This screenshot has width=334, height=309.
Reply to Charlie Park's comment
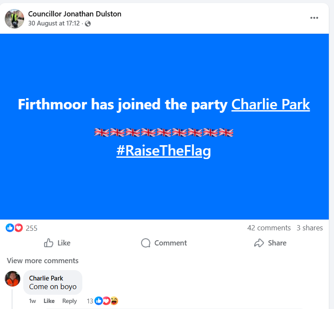tap(69, 301)
